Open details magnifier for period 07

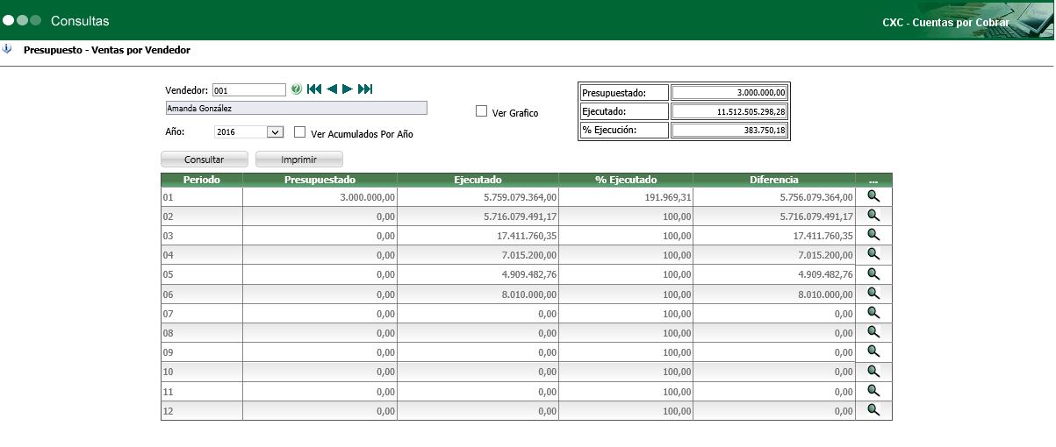click(873, 313)
